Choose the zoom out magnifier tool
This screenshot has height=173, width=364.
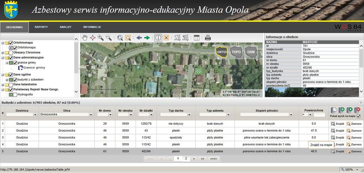click(x=108, y=38)
